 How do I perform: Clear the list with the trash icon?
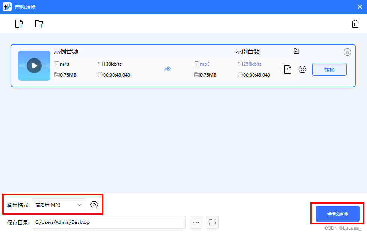point(355,23)
